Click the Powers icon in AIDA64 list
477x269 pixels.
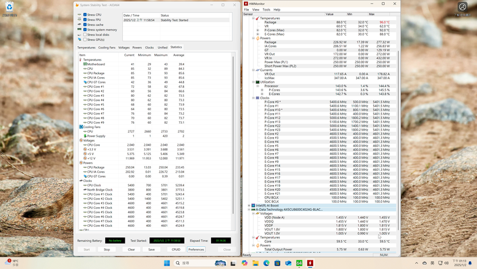(x=81, y=162)
